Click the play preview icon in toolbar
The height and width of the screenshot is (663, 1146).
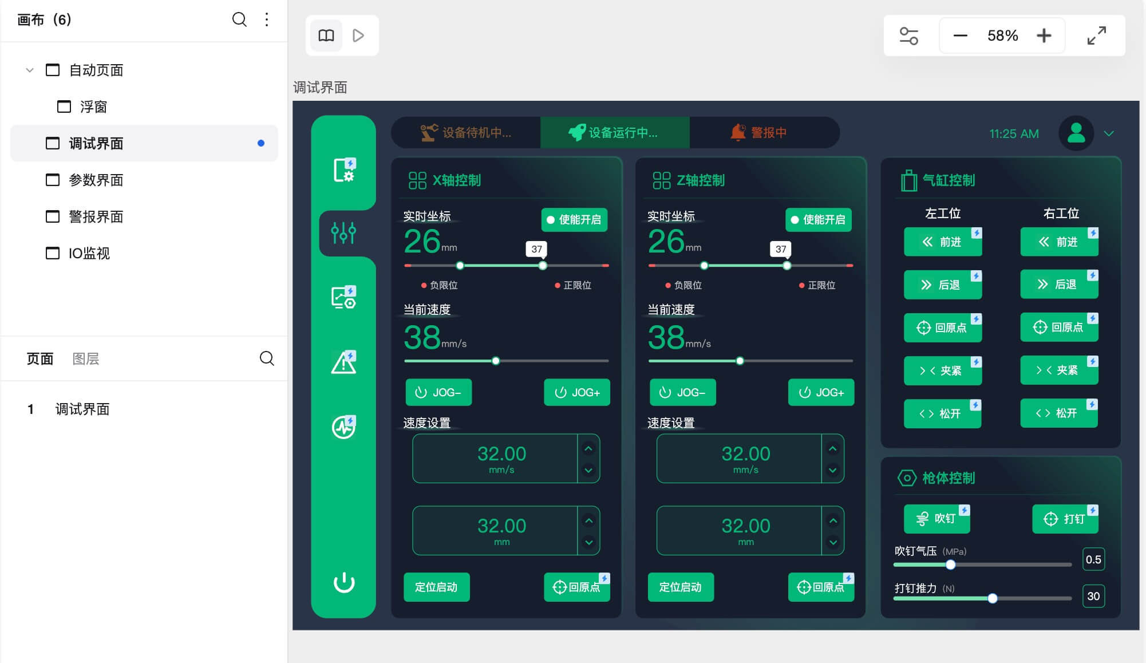[x=358, y=35]
